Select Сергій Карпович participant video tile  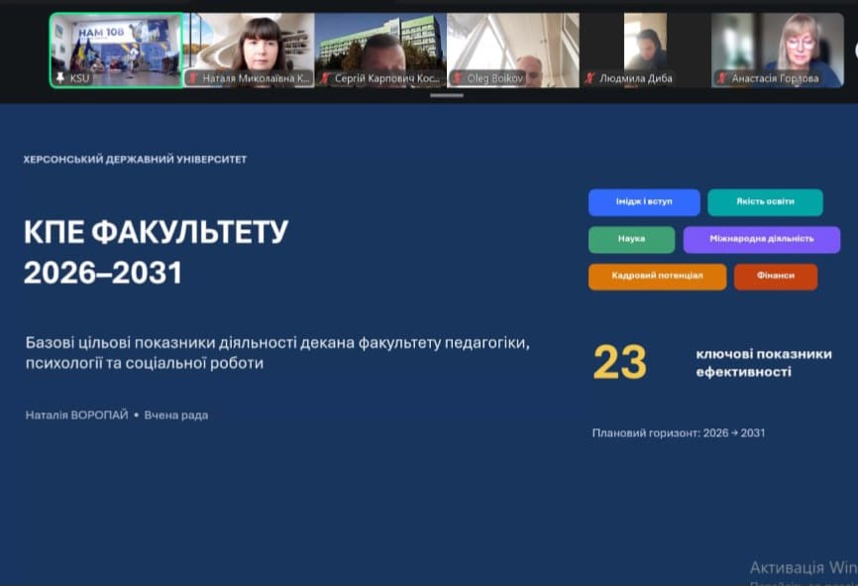[x=380, y=50]
